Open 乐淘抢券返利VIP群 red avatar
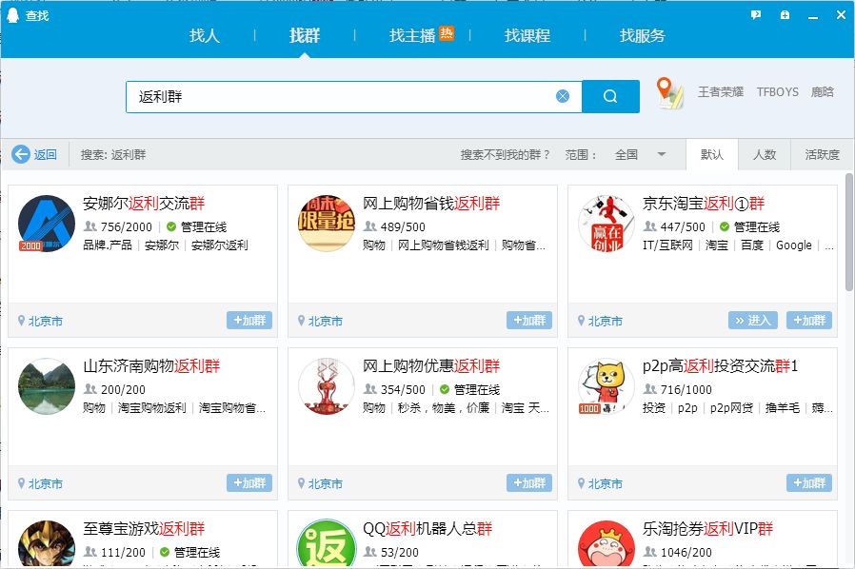The width and height of the screenshot is (855, 569). (606, 544)
